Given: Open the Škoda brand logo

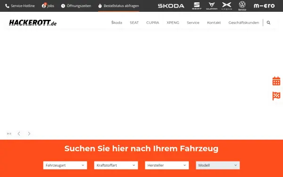Looking at the screenshot, I should pos(171,6).
